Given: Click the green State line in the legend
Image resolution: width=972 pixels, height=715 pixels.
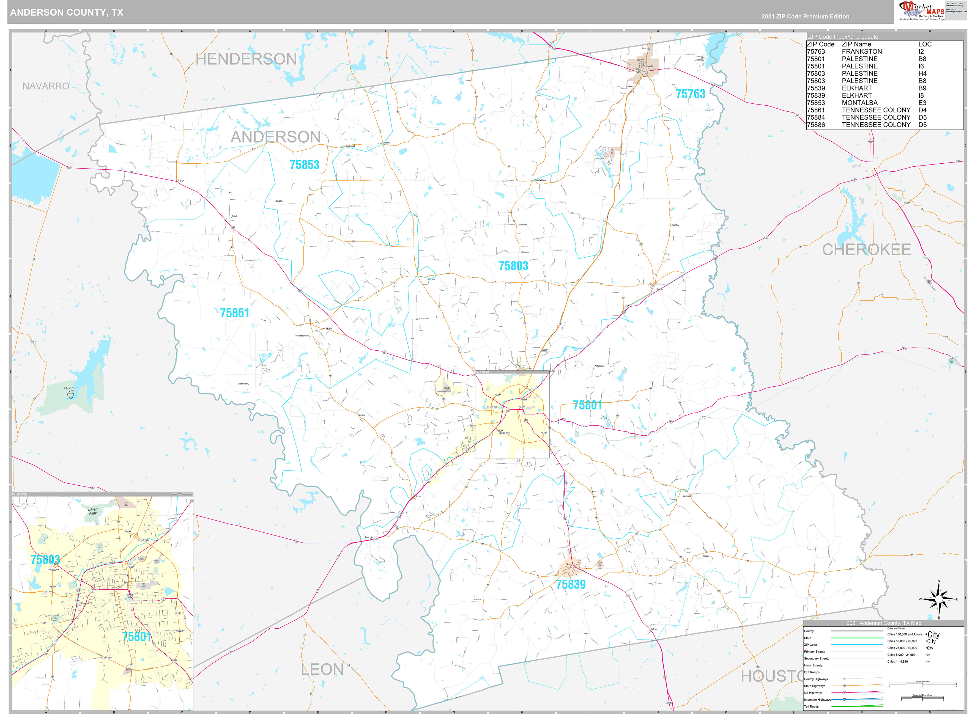Looking at the screenshot, I should click(857, 638).
